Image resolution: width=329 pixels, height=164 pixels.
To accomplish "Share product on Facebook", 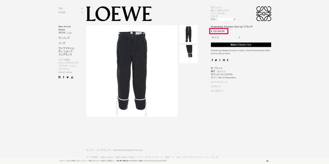I will click(x=212, y=60).
